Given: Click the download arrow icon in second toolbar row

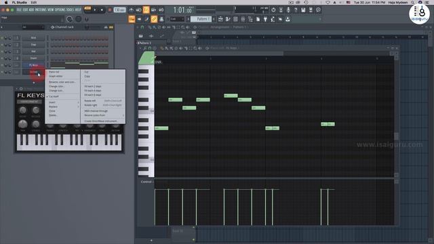Looking at the screenshot, I should click(288, 19).
